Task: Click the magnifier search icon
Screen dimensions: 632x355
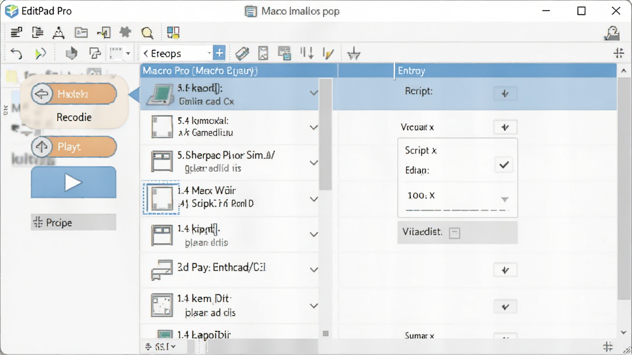Action: [x=147, y=33]
